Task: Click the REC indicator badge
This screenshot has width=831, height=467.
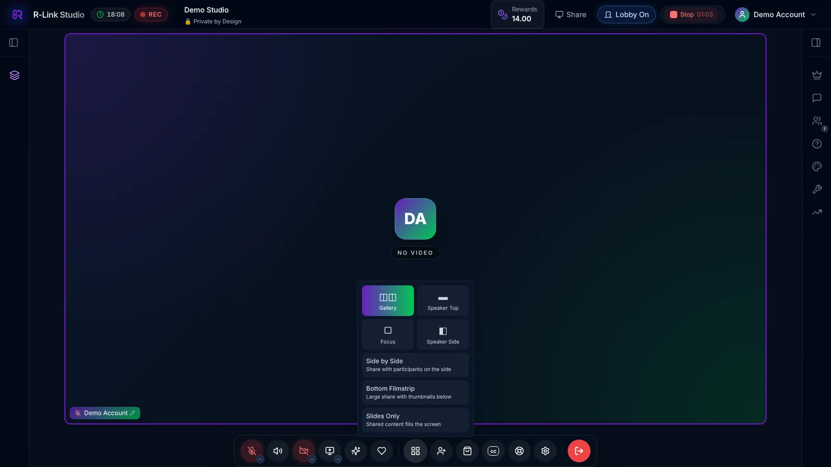Action: point(151,15)
